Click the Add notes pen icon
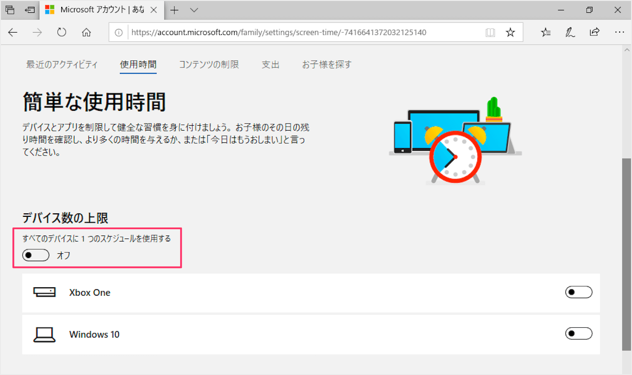This screenshot has height=375, width=632. coord(570,33)
